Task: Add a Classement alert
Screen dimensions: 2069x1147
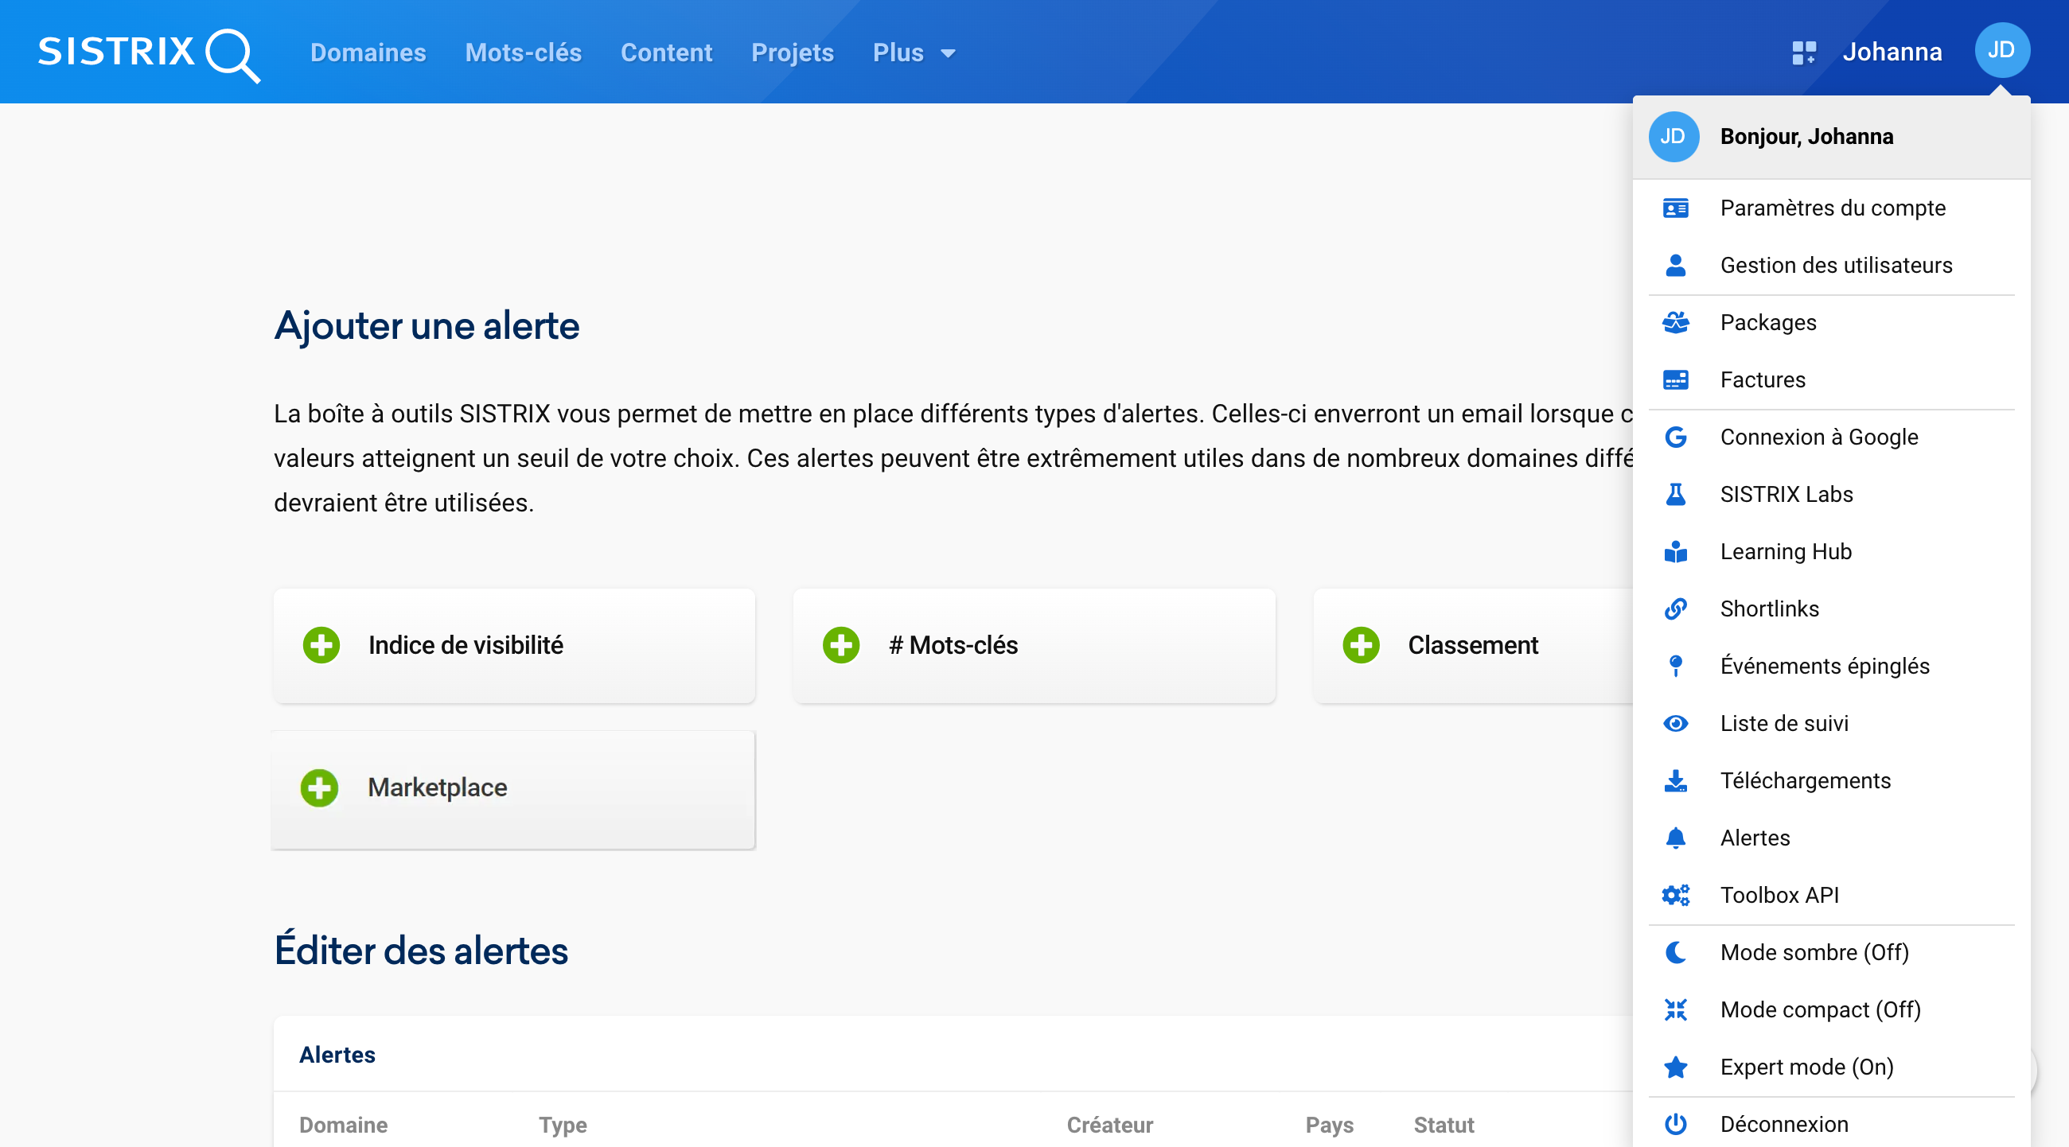Action: coord(1473,646)
